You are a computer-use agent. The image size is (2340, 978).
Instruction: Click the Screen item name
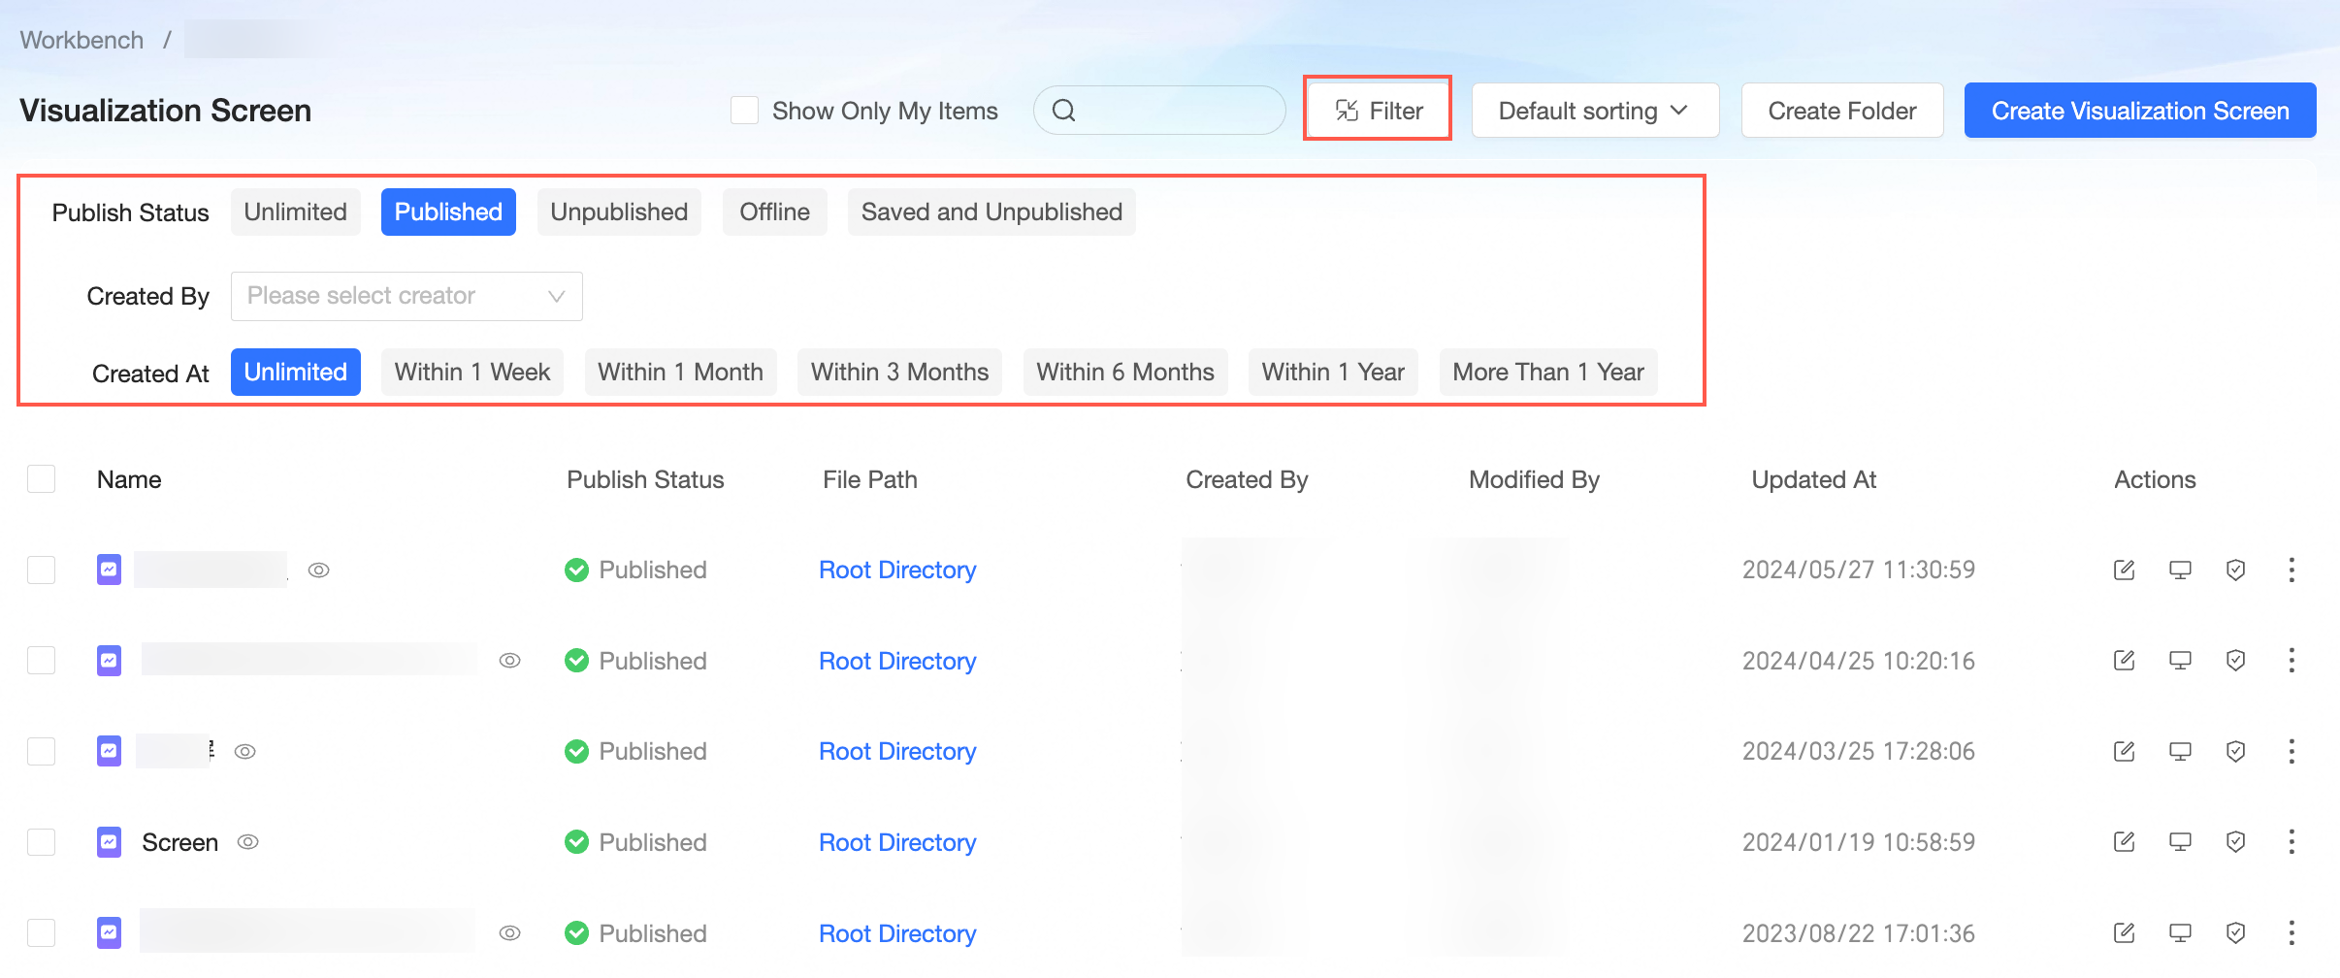(180, 842)
